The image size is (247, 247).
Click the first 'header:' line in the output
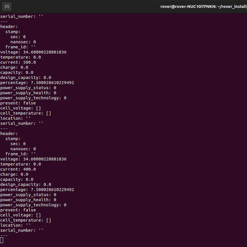pyautogui.click(x=9, y=27)
